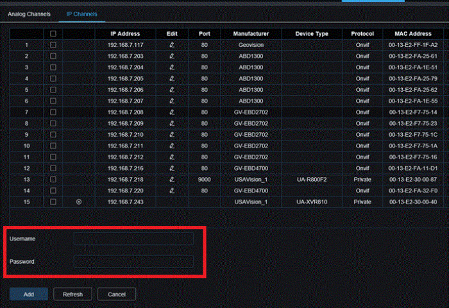Edit the 192.168.7.212 device entry
Image resolution: width=449 pixels, height=308 pixels.
tap(172, 157)
